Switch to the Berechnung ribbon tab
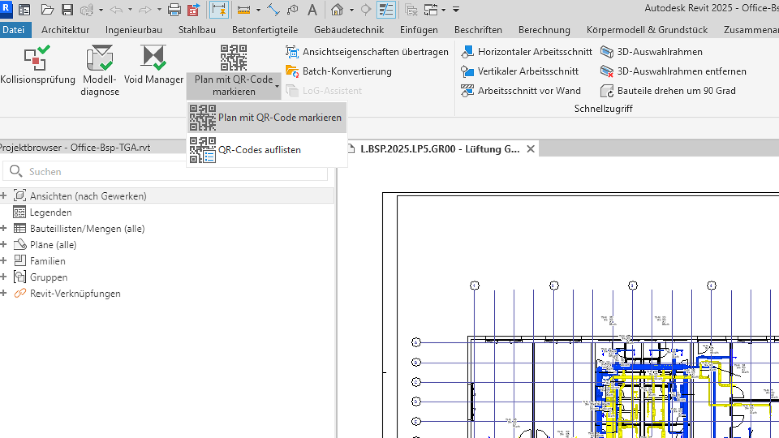Image resolution: width=779 pixels, height=438 pixels. (544, 30)
